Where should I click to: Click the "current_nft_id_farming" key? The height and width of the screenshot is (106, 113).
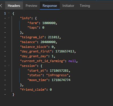42,61
